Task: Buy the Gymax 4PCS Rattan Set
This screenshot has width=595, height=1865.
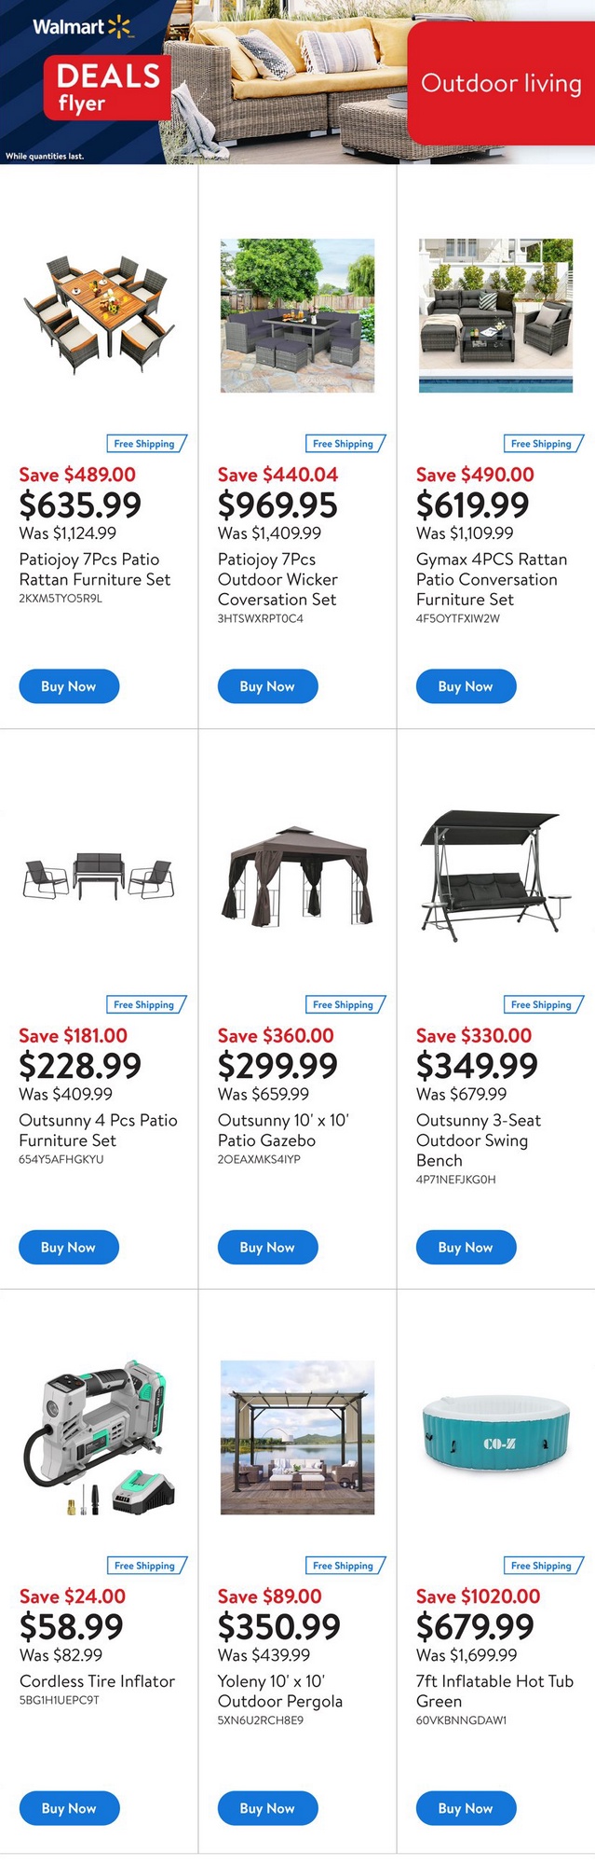Action: 466,686
